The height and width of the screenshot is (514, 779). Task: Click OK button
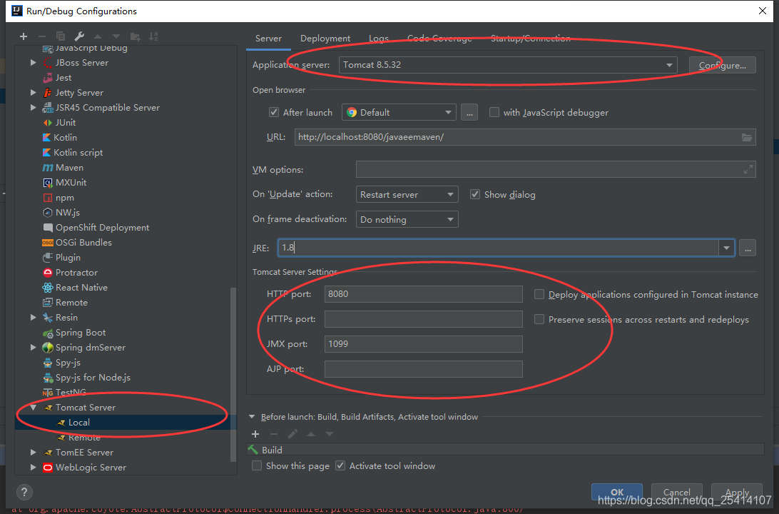click(x=616, y=492)
